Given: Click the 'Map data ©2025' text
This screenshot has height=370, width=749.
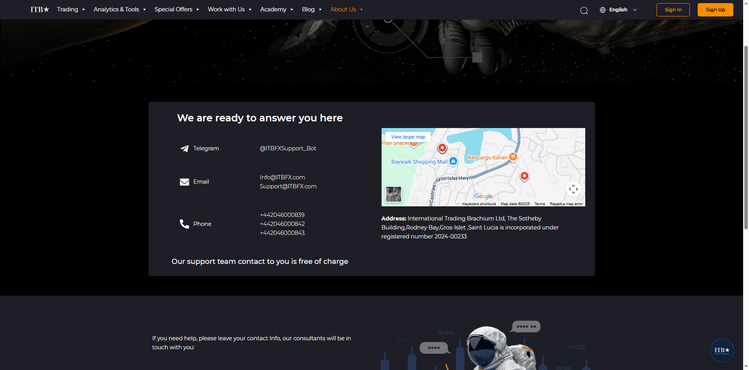Looking at the screenshot, I should click(x=515, y=204).
